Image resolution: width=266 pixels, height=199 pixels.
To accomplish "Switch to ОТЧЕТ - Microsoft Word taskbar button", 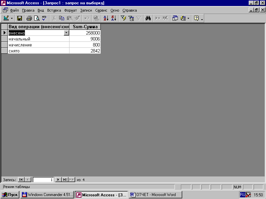I will click(155, 195).
